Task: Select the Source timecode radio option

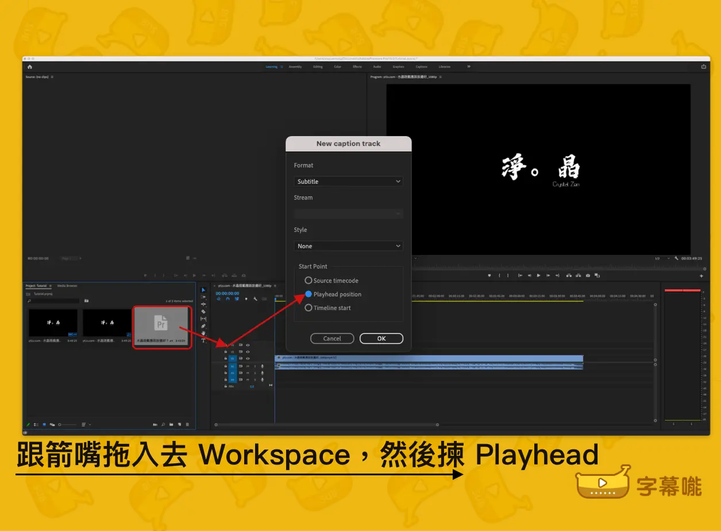Action: click(309, 281)
